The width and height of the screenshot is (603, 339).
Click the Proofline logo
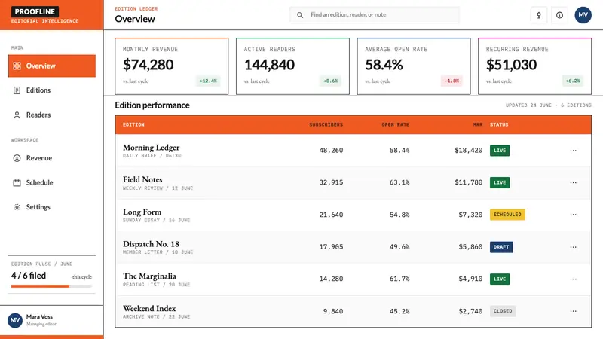point(35,11)
